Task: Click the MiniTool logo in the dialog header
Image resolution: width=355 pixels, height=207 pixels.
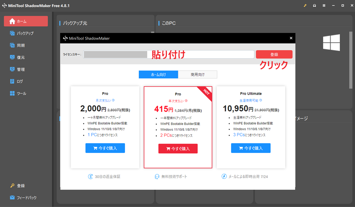Action: [x=65, y=38]
